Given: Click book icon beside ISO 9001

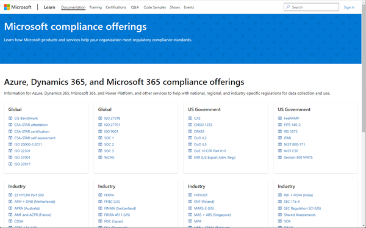Looking at the screenshot, I should 100,131.
